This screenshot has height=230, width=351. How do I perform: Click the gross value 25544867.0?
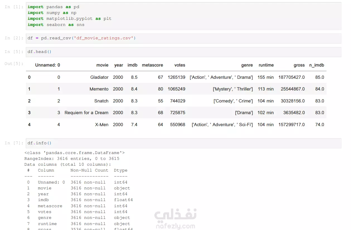click(293, 89)
